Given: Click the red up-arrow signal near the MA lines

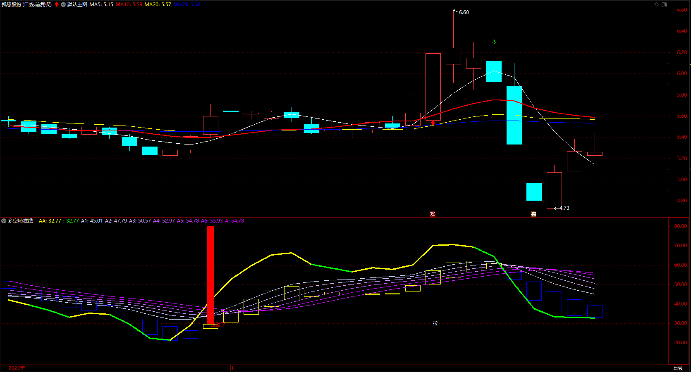Looking at the screenshot, I should pyautogui.click(x=433, y=123).
